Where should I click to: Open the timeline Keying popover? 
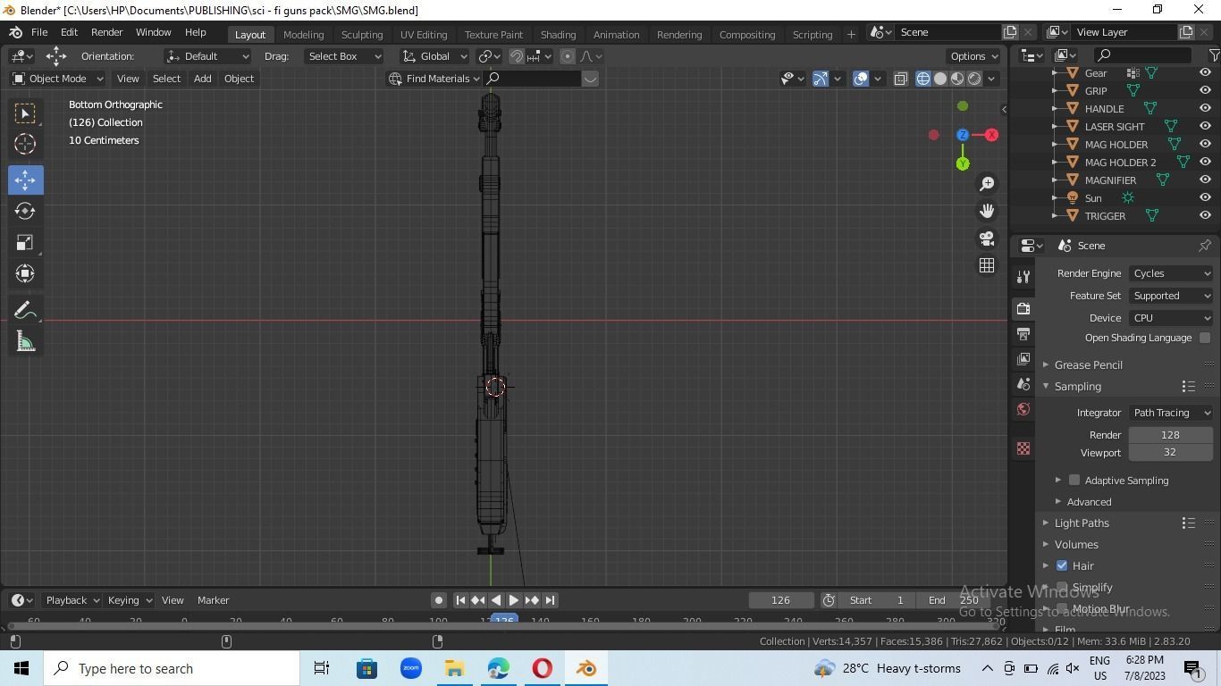[x=130, y=600]
